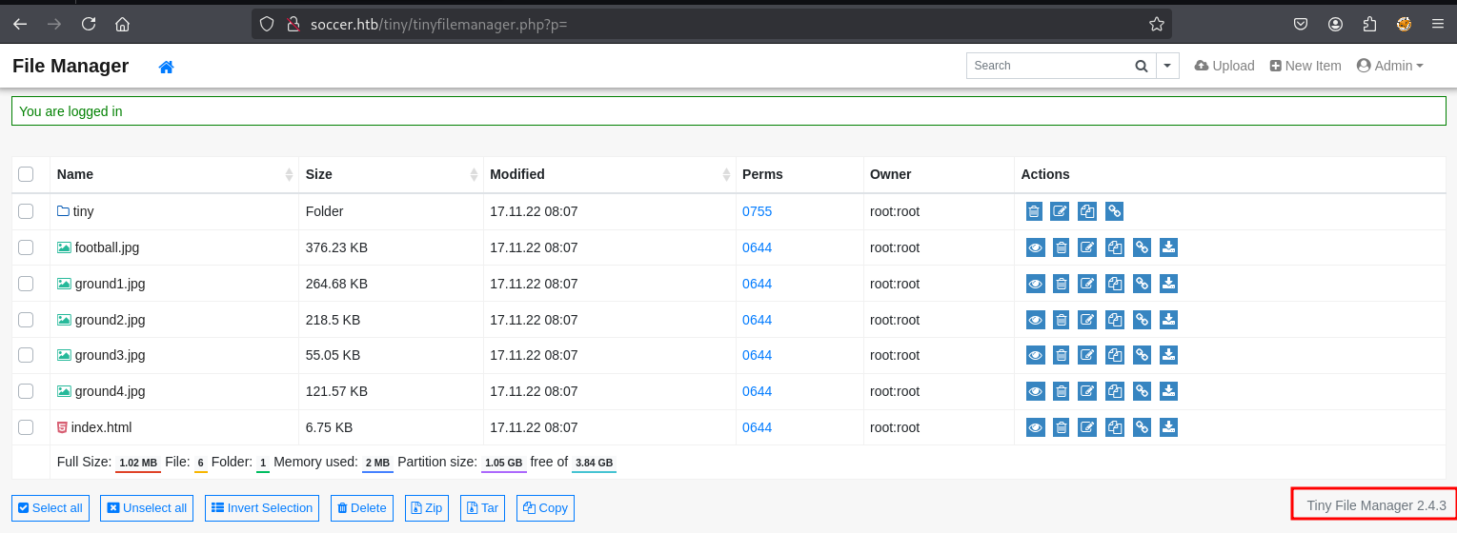Click the Invert Selection button

(261, 508)
